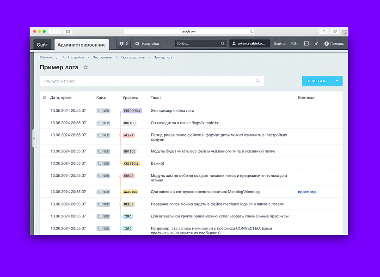Click RUNNER badge in EMERGENCY row
The width and height of the screenshot is (380, 277).
[103, 111]
